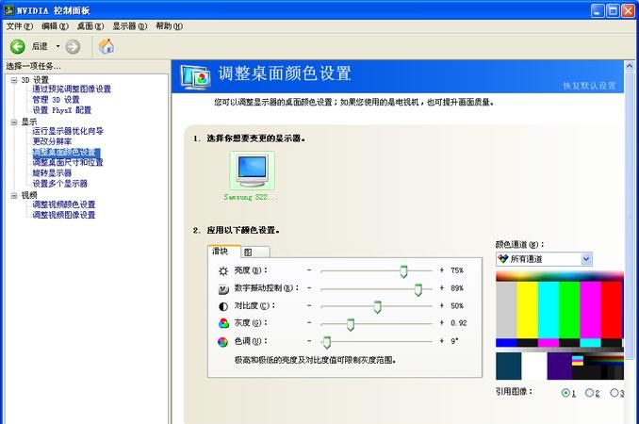The width and height of the screenshot is (639, 424).
Task: Collapse the 显示 tree node
Action: pos(14,122)
